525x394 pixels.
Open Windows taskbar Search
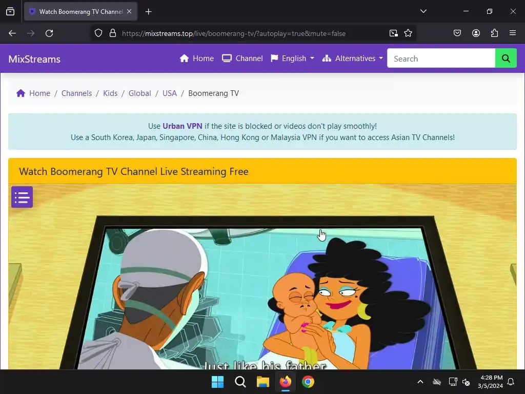(x=240, y=382)
